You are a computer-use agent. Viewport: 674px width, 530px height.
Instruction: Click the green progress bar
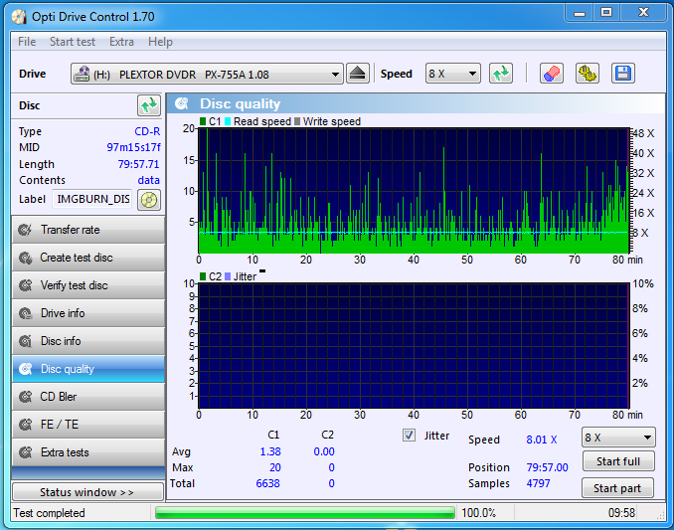click(305, 513)
